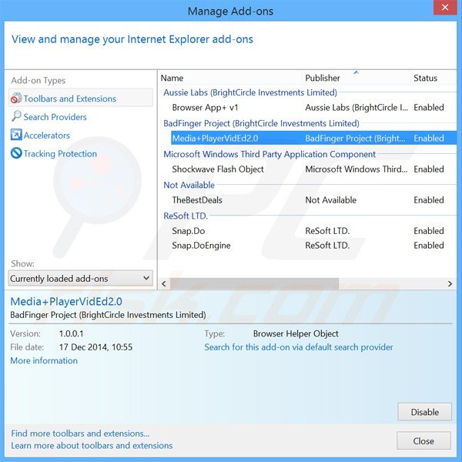Screen dimensions: 462x462
Task: Open Accelerators add-on type
Action: pos(46,136)
